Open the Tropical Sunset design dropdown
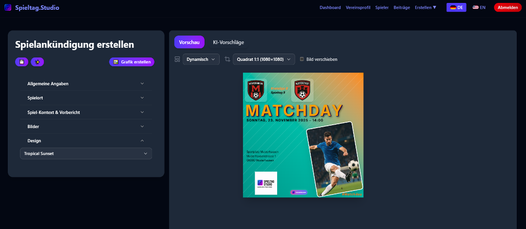 tap(86, 153)
